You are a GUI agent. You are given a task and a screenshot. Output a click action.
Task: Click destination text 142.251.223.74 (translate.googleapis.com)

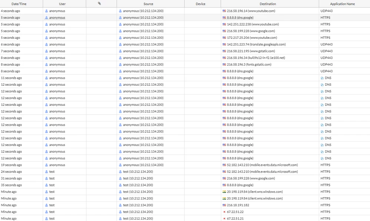coord(256,44)
